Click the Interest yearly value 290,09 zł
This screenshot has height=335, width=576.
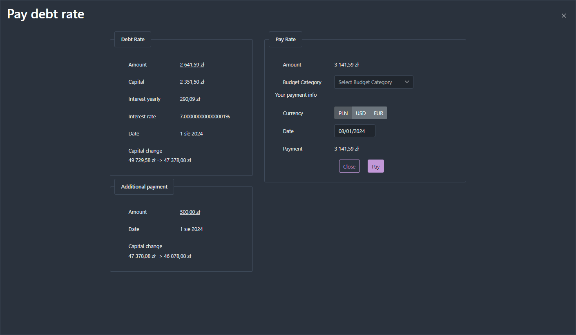[x=190, y=99]
